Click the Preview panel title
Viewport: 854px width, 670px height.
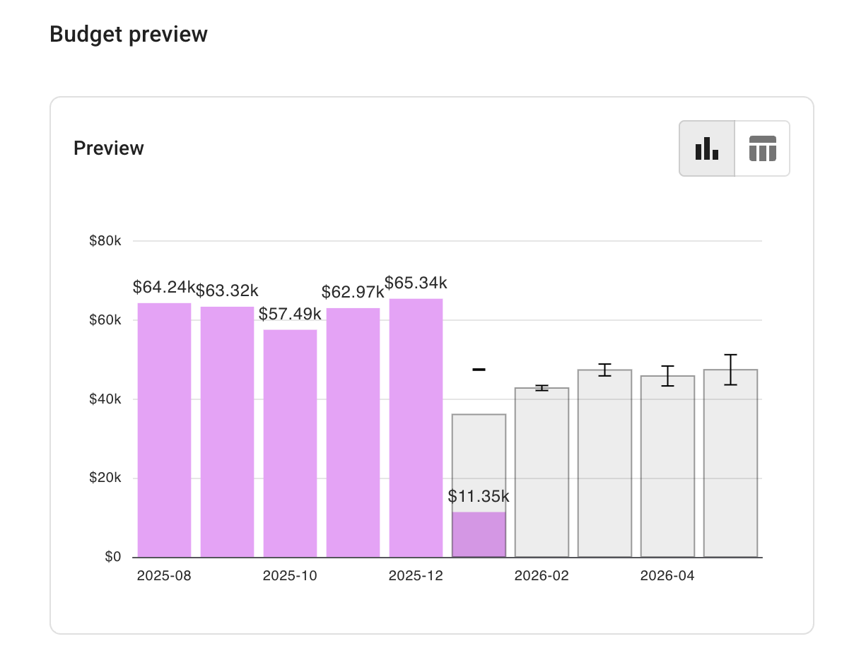[x=108, y=148]
